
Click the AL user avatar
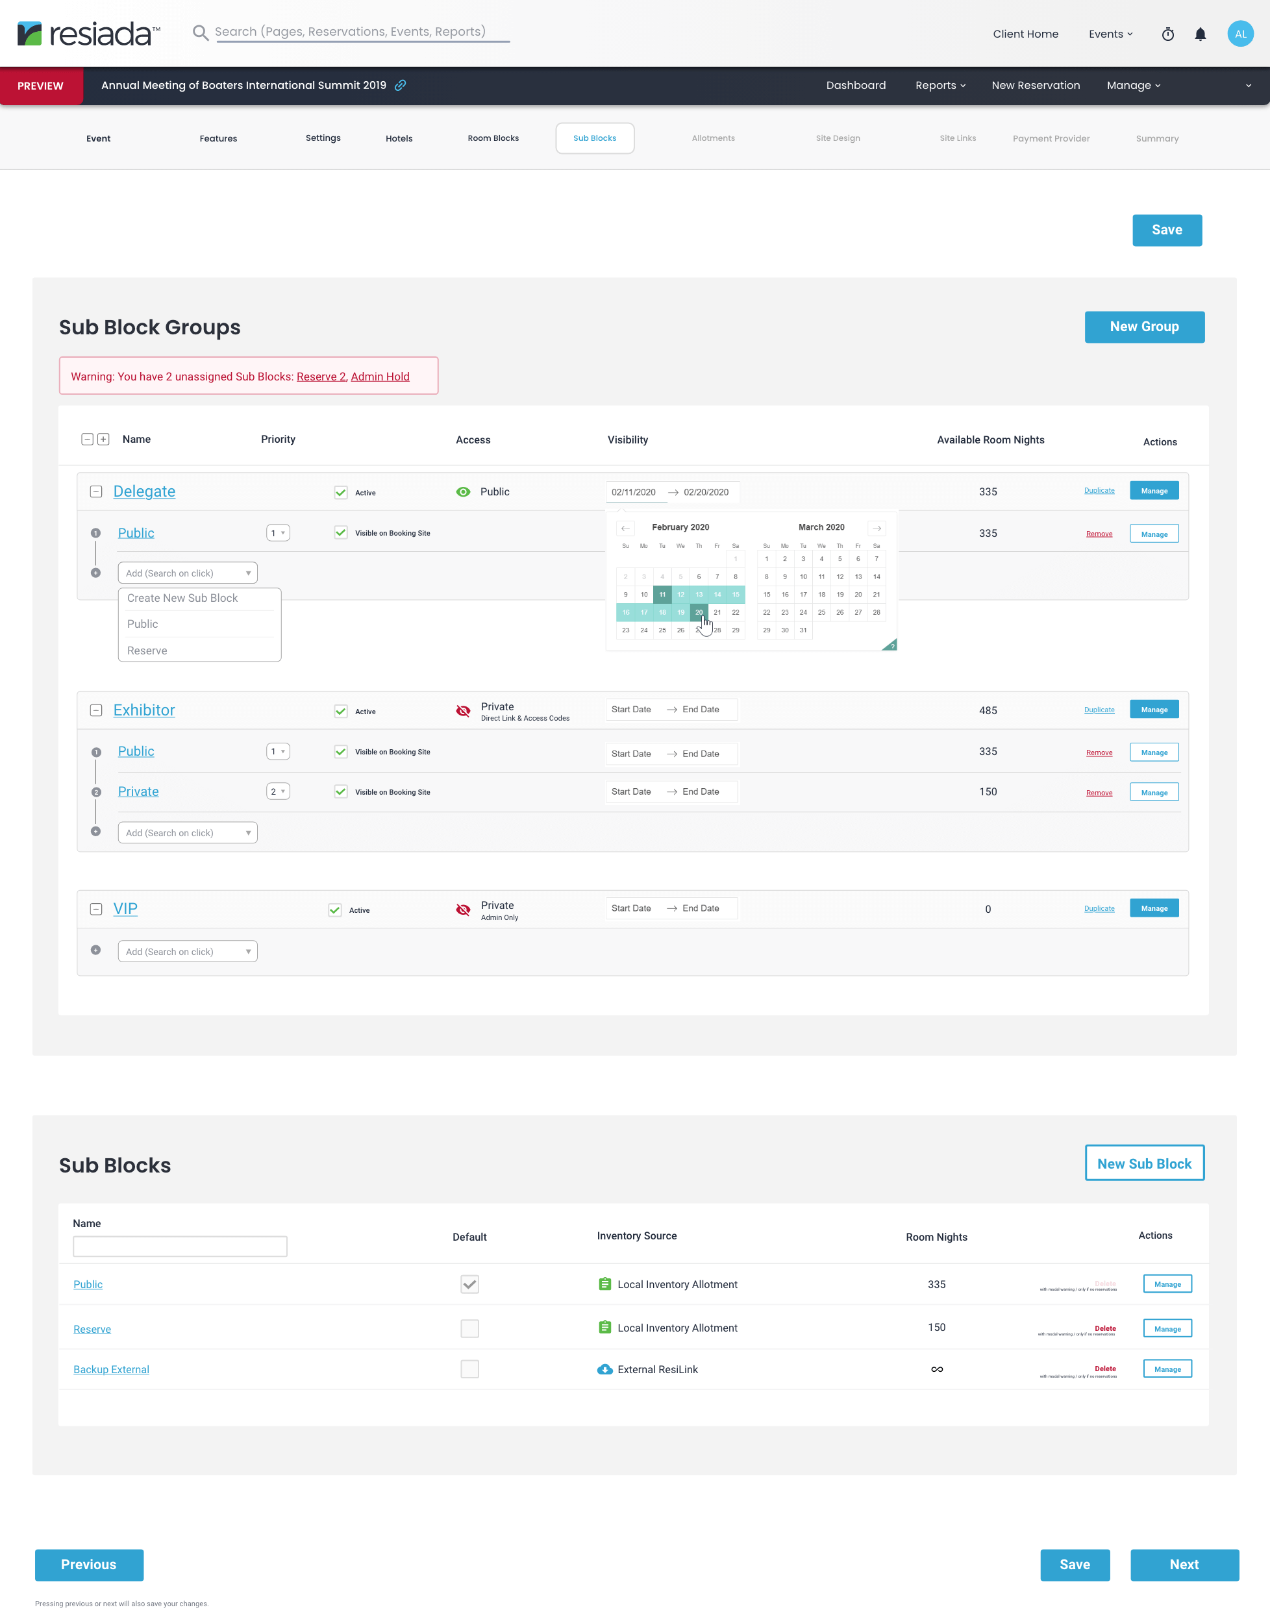click(1239, 34)
